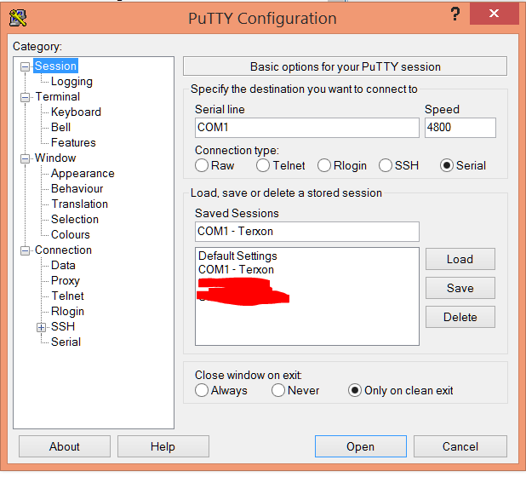The width and height of the screenshot is (526, 477).
Task: Collapse the Session tree node
Action: point(26,66)
